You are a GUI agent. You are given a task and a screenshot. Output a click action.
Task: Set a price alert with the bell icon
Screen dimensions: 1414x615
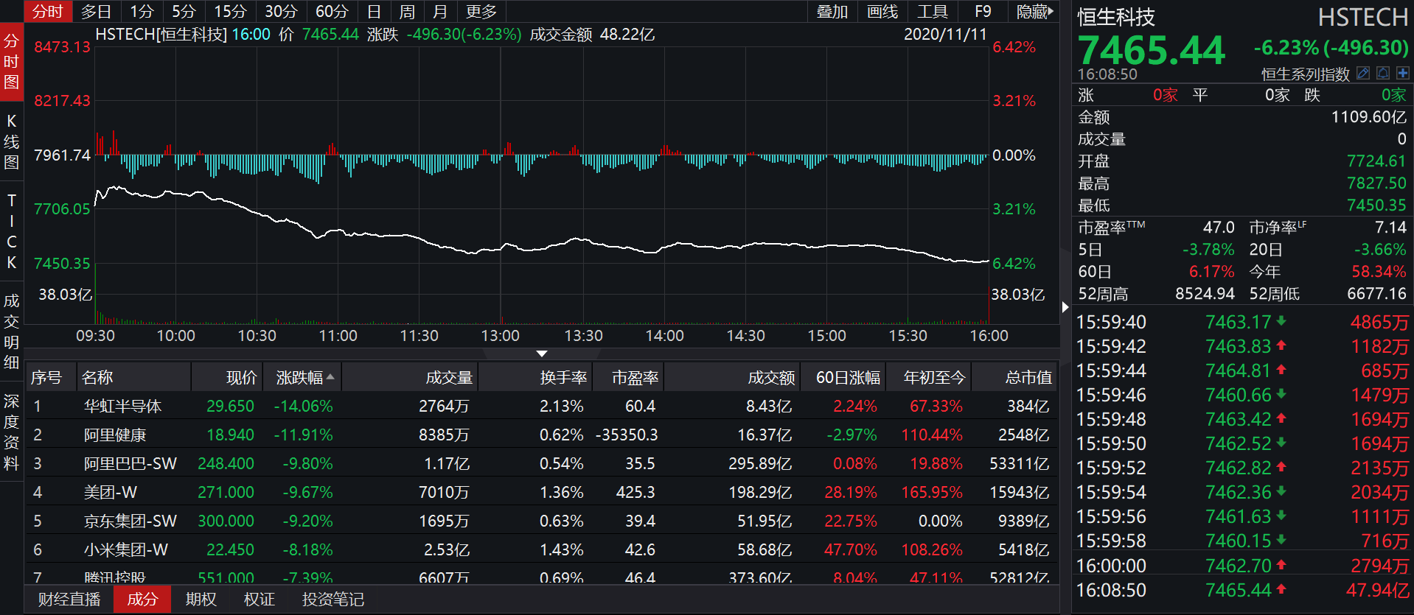click(x=1383, y=73)
